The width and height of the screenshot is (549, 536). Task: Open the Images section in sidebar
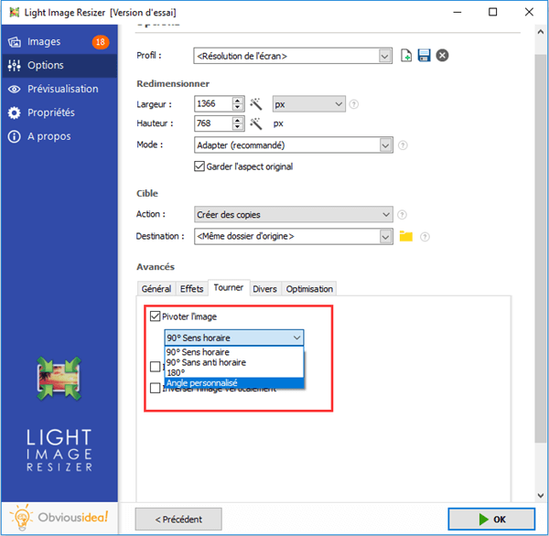pos(59,42)
